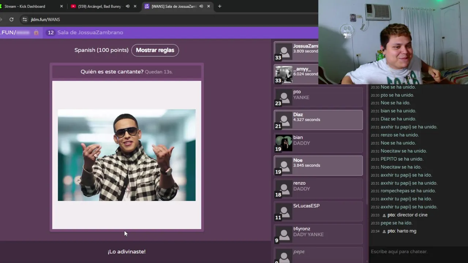Open a new browser tab

pos(219,6)
